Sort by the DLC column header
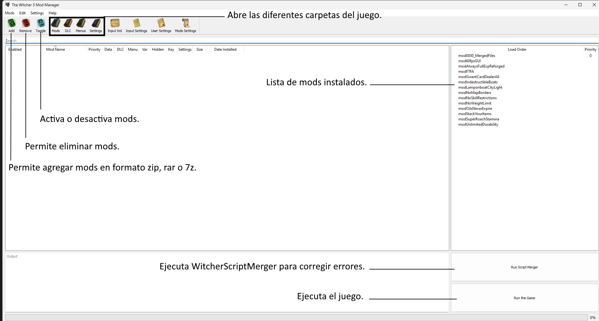 pos(120,49)
